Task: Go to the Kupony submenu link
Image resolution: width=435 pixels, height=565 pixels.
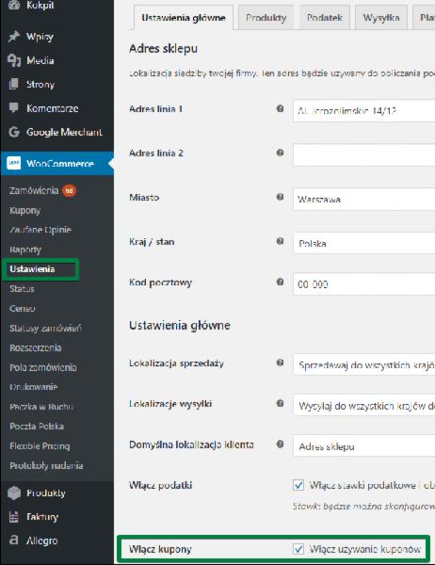Action: [24, 210]
